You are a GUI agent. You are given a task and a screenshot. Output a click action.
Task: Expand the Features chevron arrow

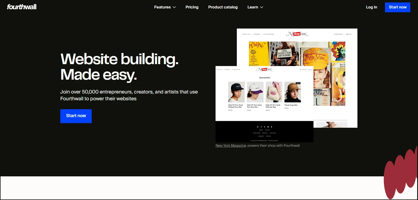pyautogui.click(x=174, y=7)
